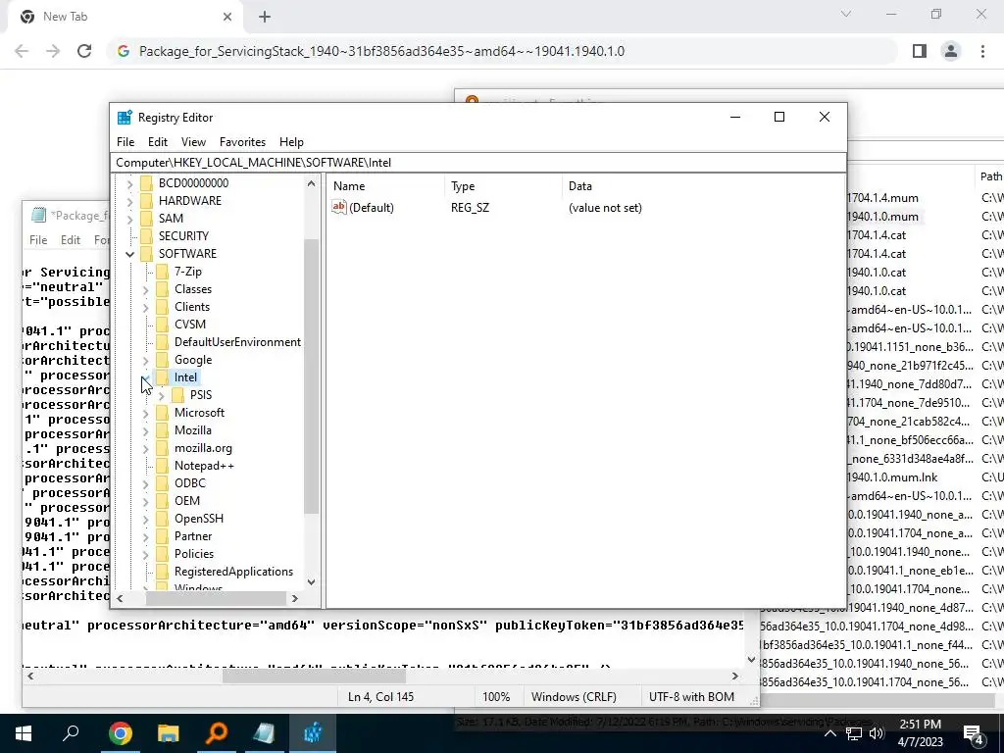The width and height of the screenshot is (1004, 753).
Task: Select the Mozilla key folder icon
Action: click(162, 430)
